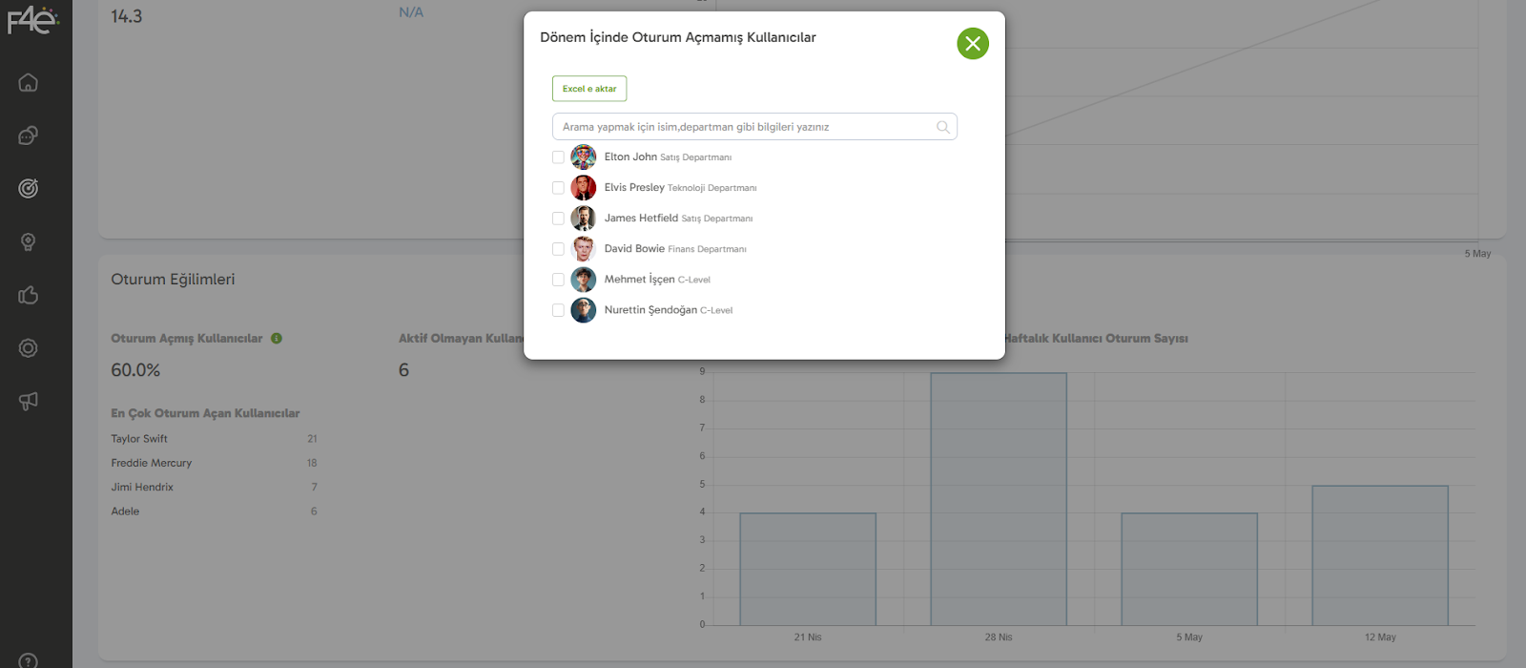Click the search magnifier icon in dialog
The width and height of the screenshot is (1526, 668).
(942, 127)
